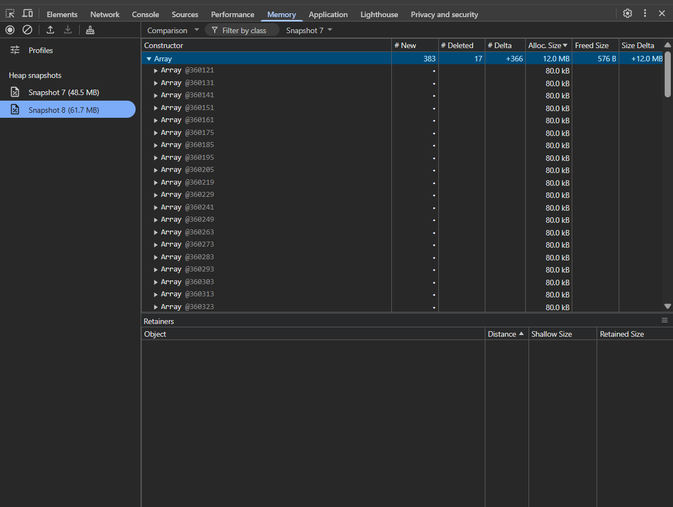
Task: Toggle the device toolbar icon
Action: pos(28,14)
